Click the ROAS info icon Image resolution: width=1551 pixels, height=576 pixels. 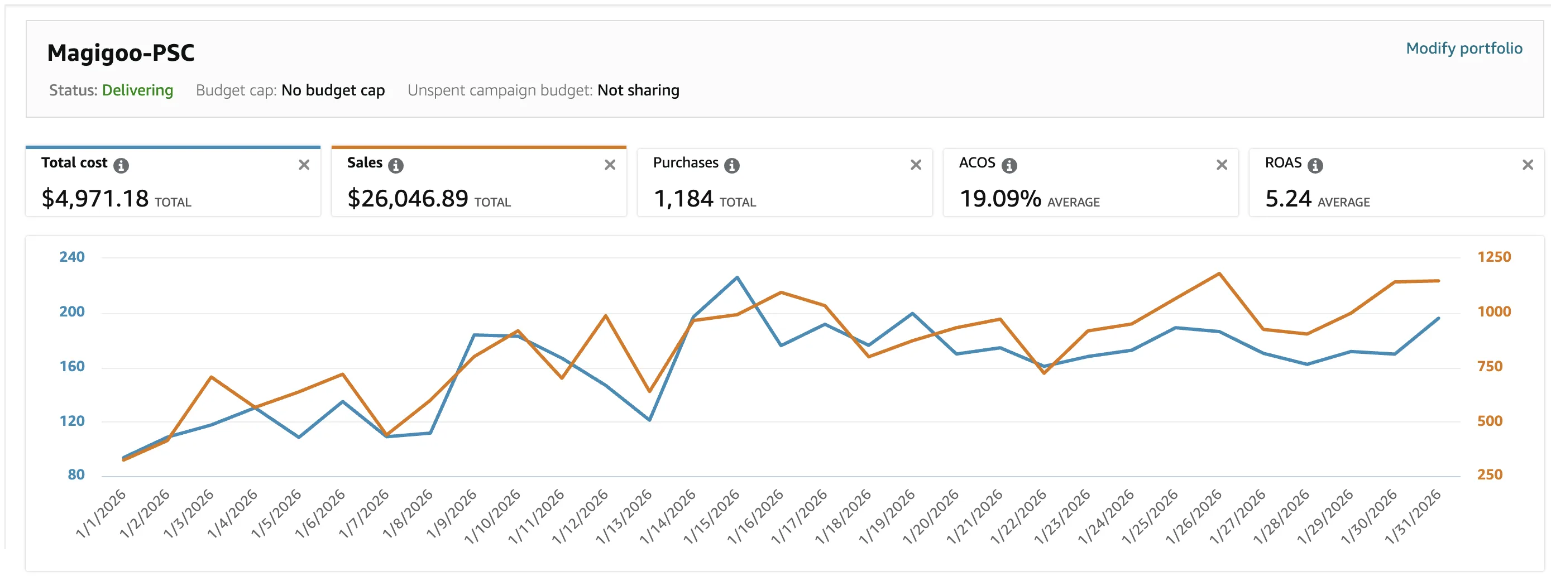pos(1315,166)
